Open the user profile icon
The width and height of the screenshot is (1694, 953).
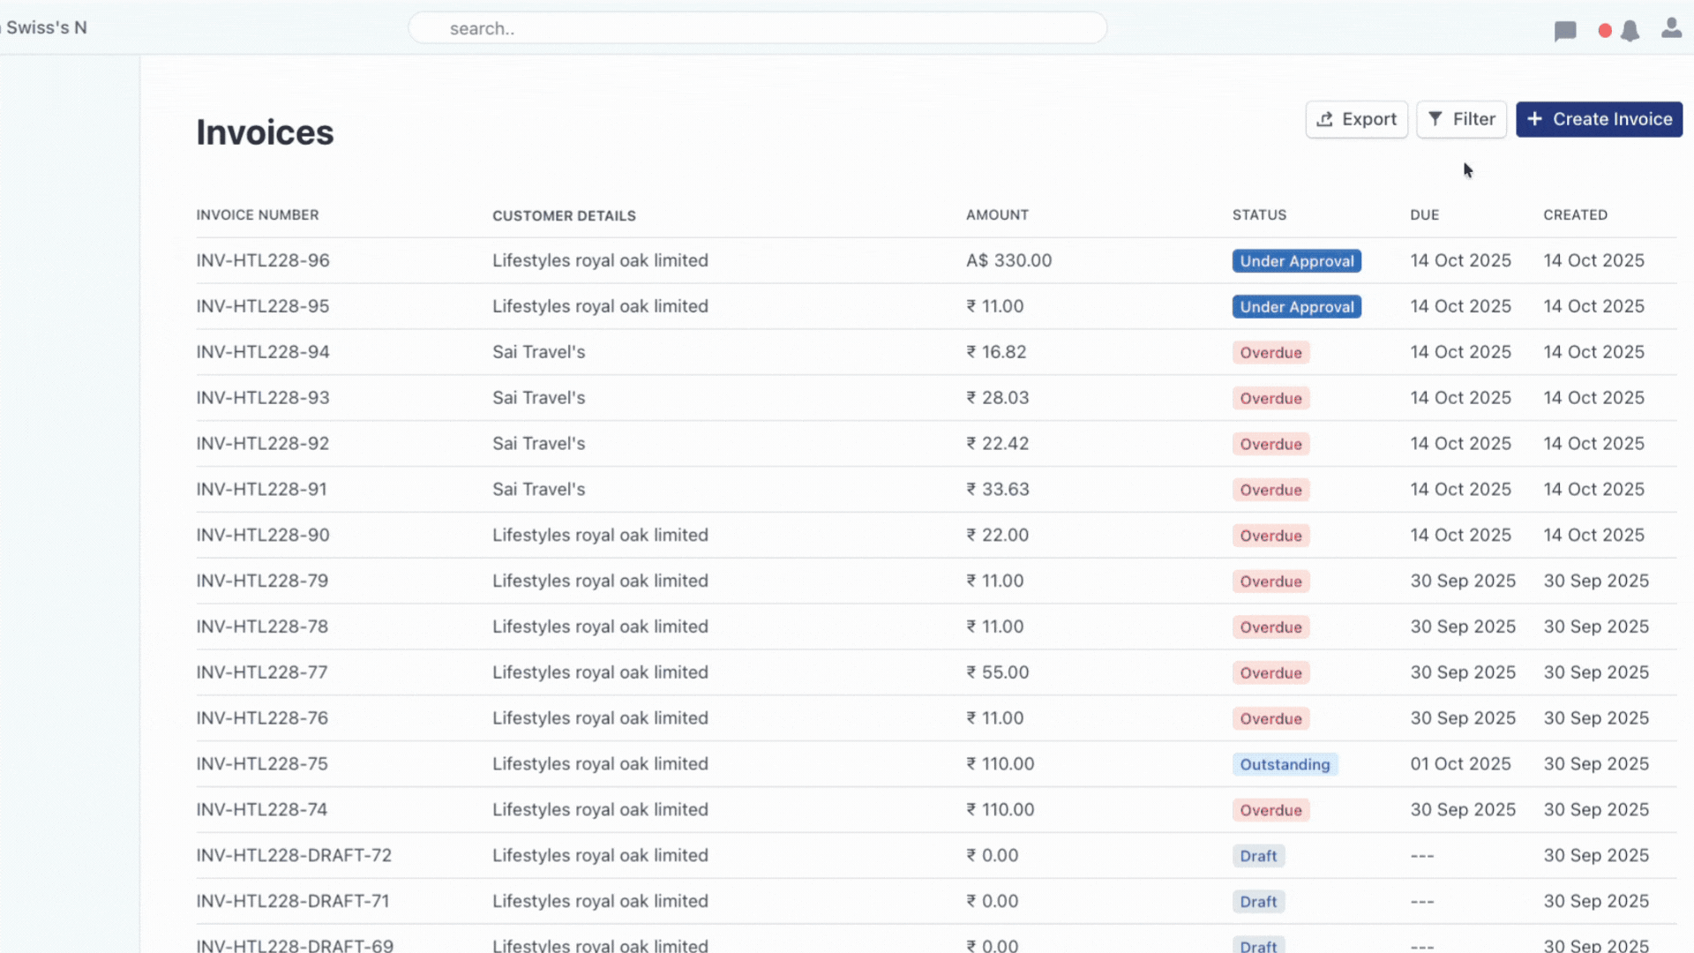1671,28
